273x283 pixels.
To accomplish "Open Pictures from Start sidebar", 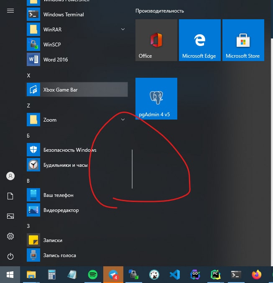I will (10, 216).
